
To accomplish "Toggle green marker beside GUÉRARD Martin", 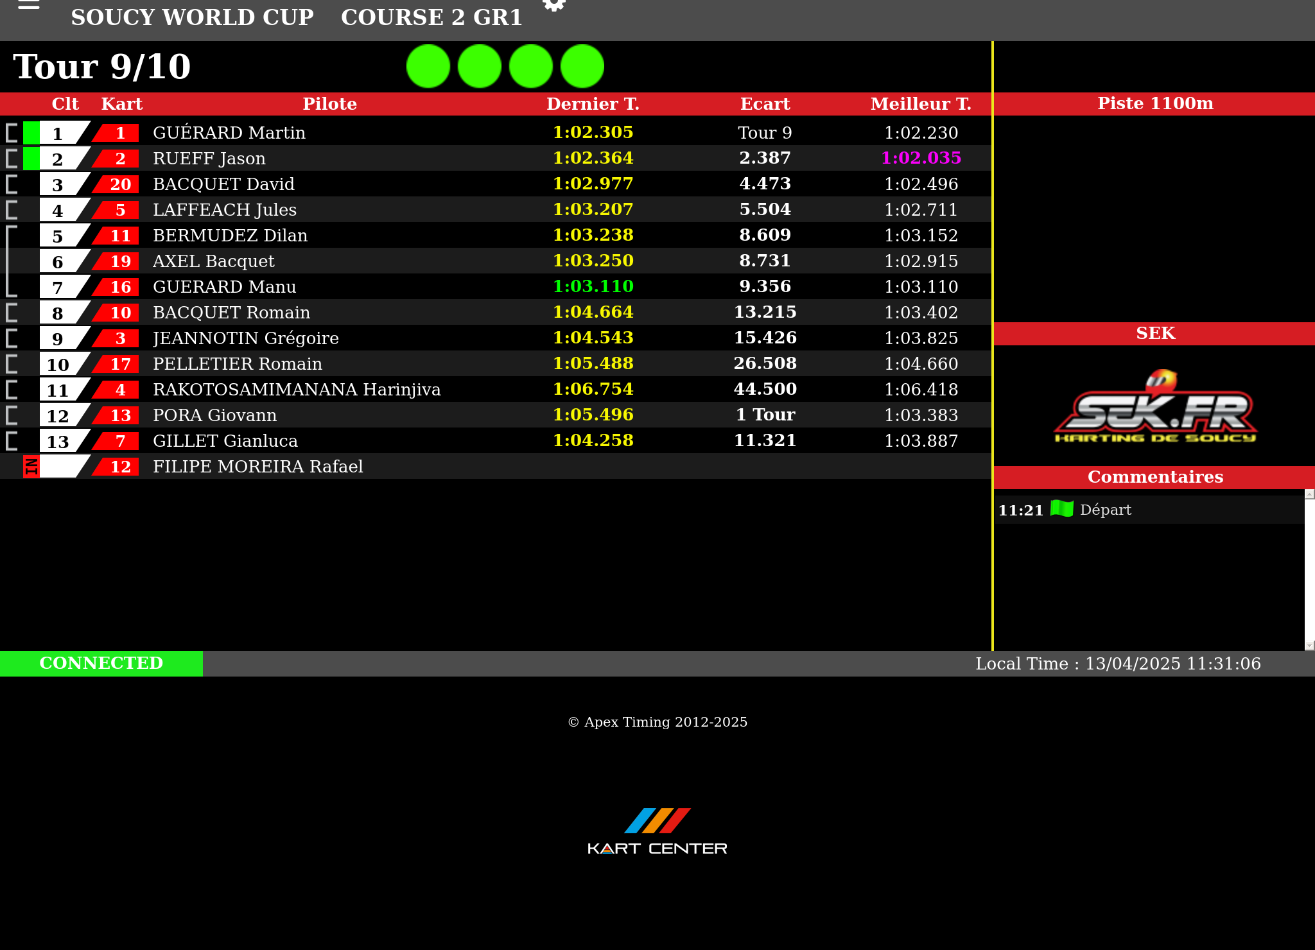I will click(x=31, y=133).
